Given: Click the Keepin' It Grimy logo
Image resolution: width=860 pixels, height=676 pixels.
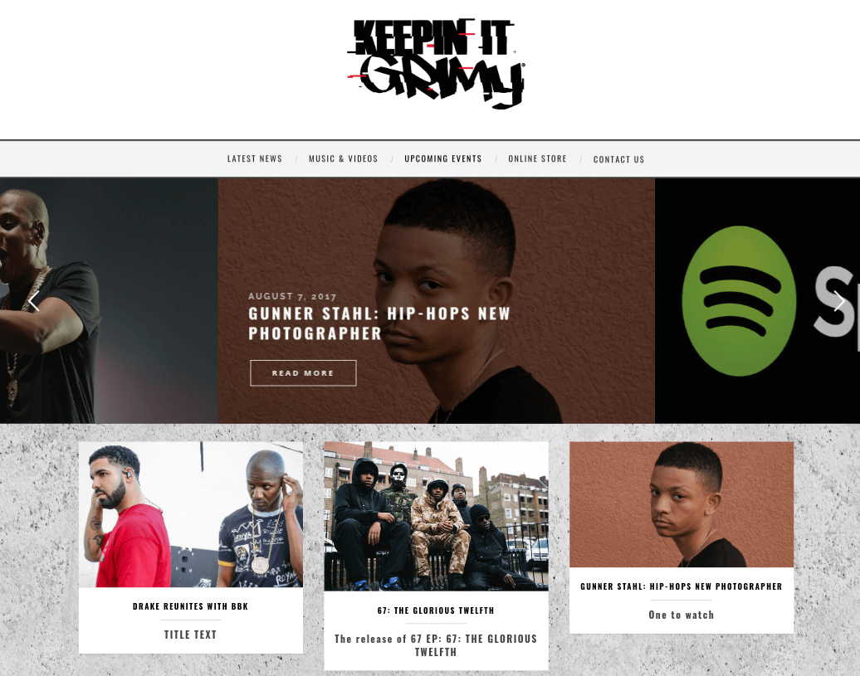Looking at the screenshot, I should coord(436,63).
